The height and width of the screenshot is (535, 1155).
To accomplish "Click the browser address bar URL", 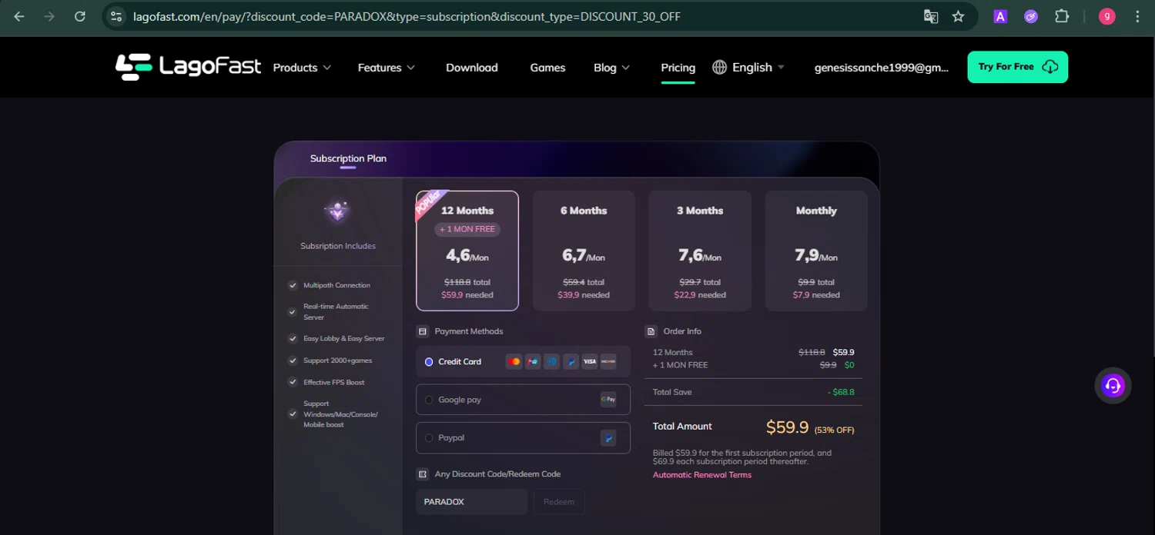I will 407,16.
